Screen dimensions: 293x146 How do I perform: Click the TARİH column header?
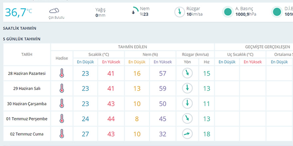(27, 54)
